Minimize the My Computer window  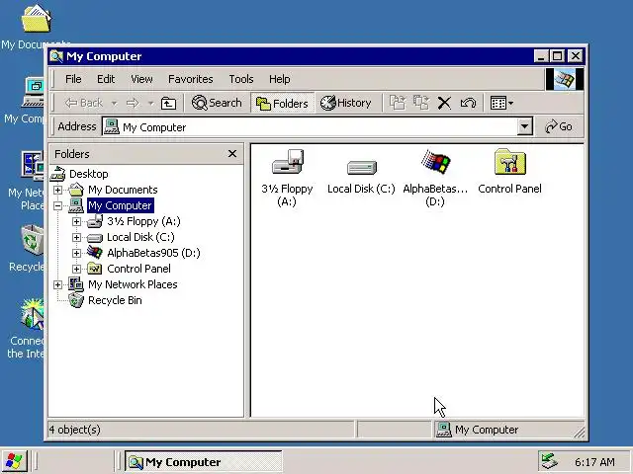coord(541,56)
